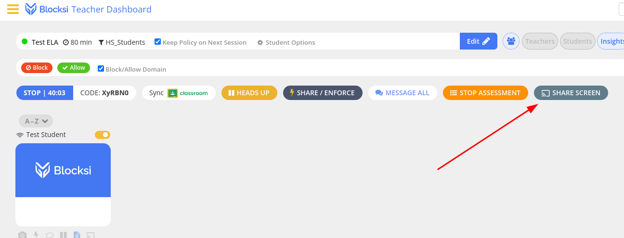Toggle the Test Student yellow switch
The image size is (624, 238).
pyautogui.click(x=103, y=135)
